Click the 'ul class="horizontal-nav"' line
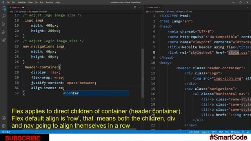Screen dimensions: 251x141 click(x=221, y=94)
